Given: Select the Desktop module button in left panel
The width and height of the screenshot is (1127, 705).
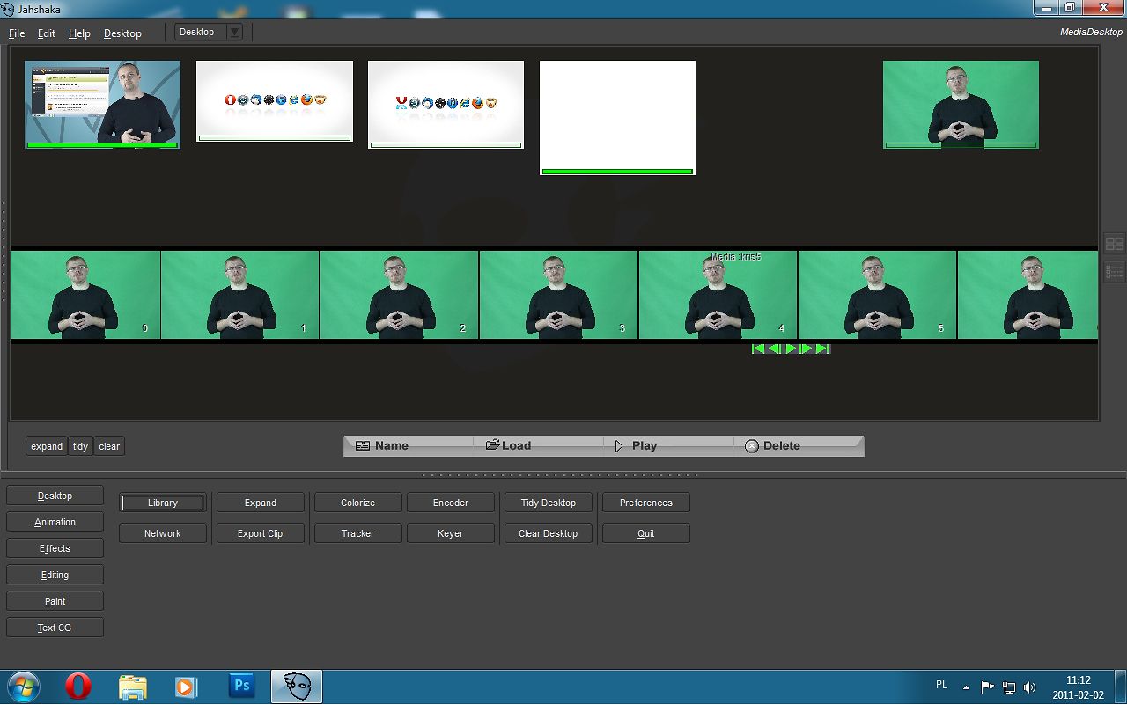Looking at the screenshot, I should pyautogui.click(x=55, y=496).
